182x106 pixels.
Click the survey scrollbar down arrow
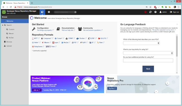click(x=177, y=73)
